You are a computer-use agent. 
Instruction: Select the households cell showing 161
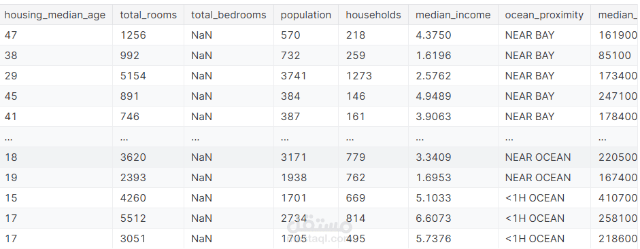tap(355, 117)
